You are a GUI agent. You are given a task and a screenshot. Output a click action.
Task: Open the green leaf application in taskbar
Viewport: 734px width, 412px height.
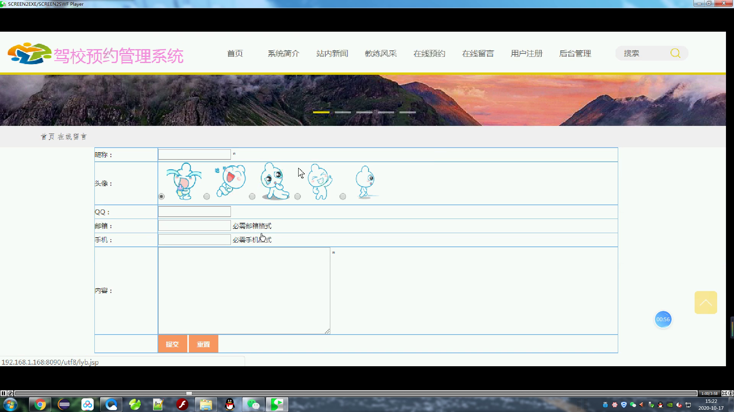coord(135,404)
